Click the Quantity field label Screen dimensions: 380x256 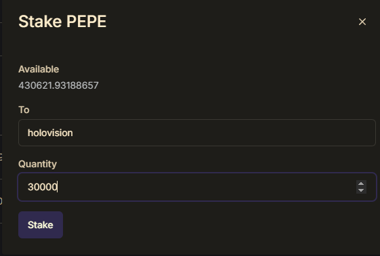(37, 164)
